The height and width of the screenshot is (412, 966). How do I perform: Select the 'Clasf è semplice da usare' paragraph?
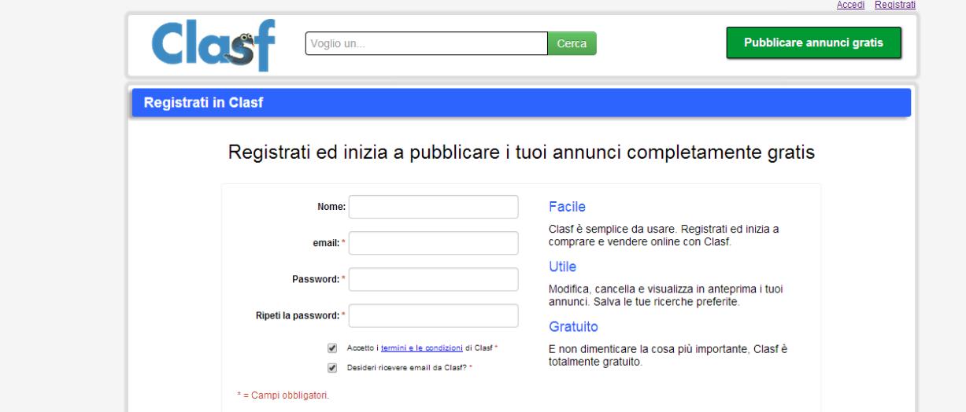(x=664, y=235)
